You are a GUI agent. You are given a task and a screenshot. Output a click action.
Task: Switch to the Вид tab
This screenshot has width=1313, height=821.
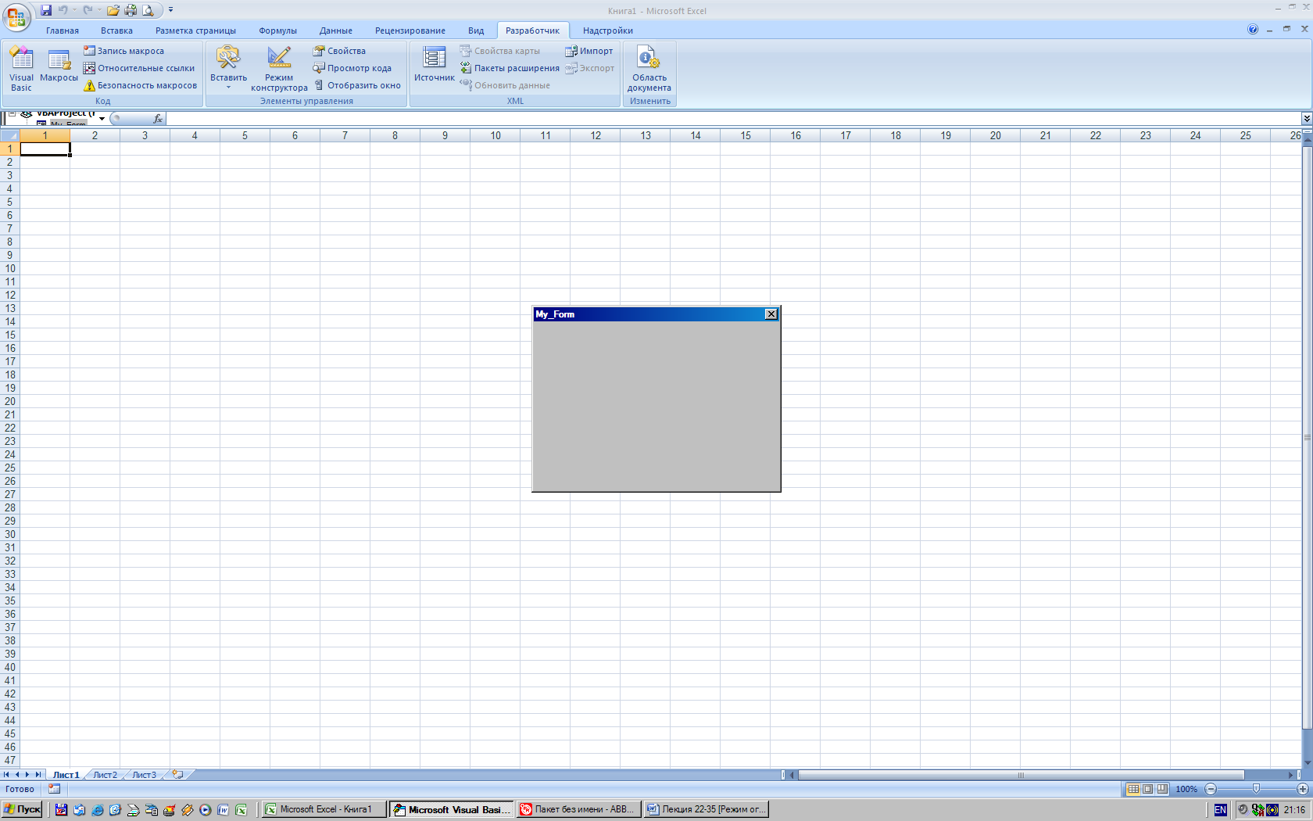pyautogui.click(x=476, y=30)
